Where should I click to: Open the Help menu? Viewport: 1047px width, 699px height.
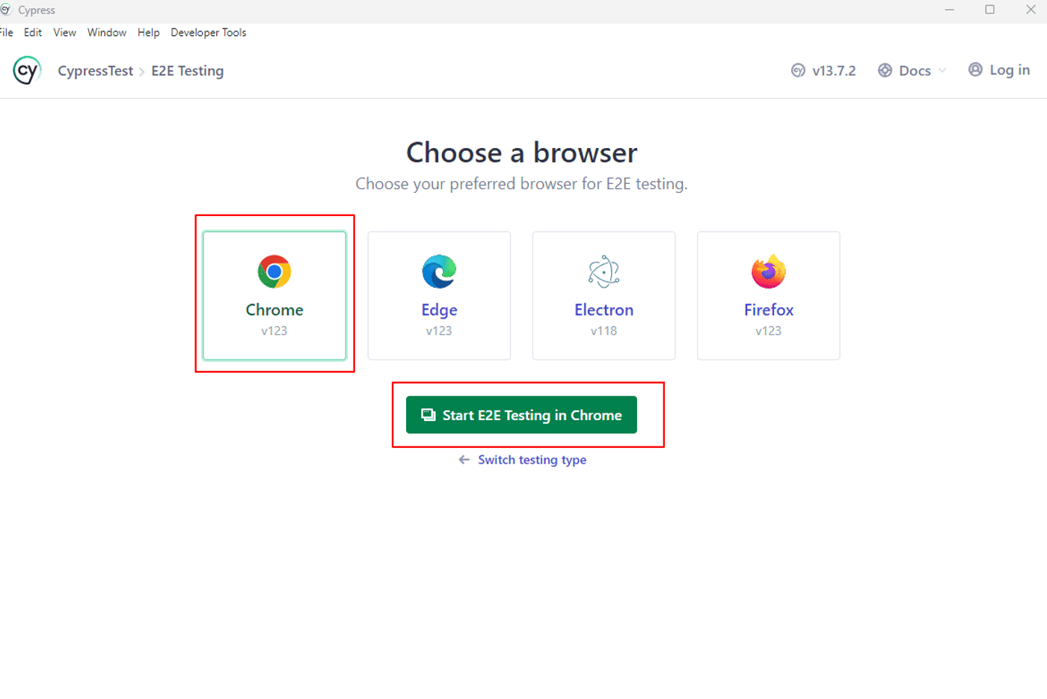pos(149,32)
